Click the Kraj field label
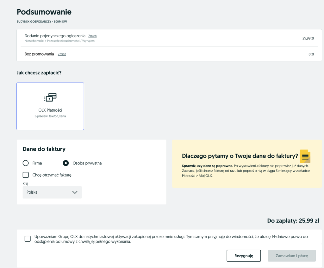This screenshot has height=268, width=324. [25, 184]
